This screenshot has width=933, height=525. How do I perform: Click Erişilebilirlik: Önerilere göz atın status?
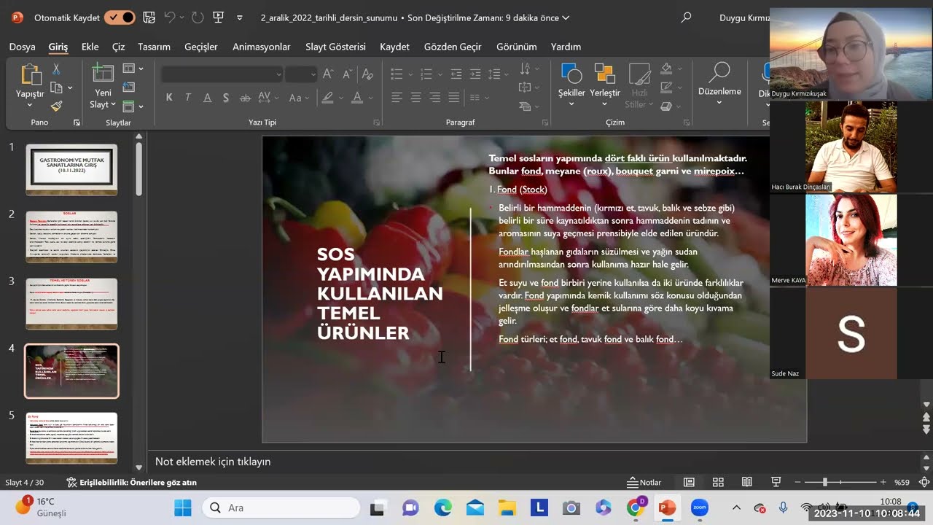coord(132,482)
